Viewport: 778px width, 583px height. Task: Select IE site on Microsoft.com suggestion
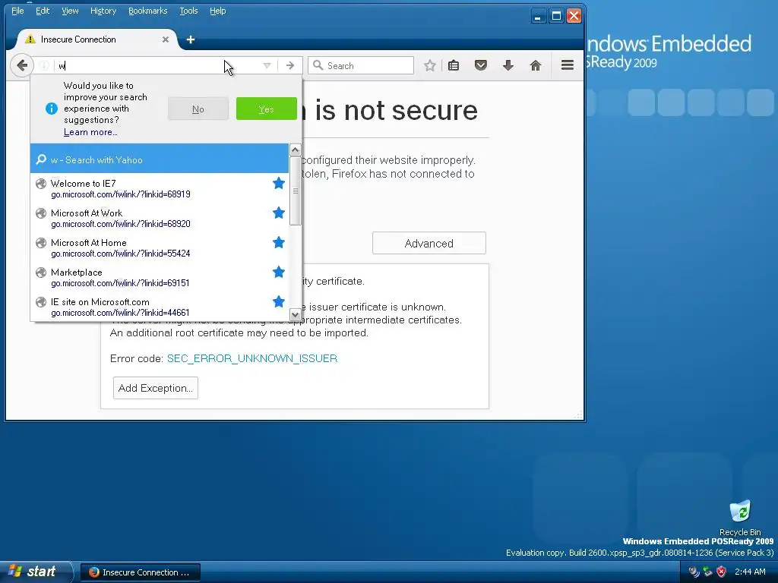click(x=160, y=307)
